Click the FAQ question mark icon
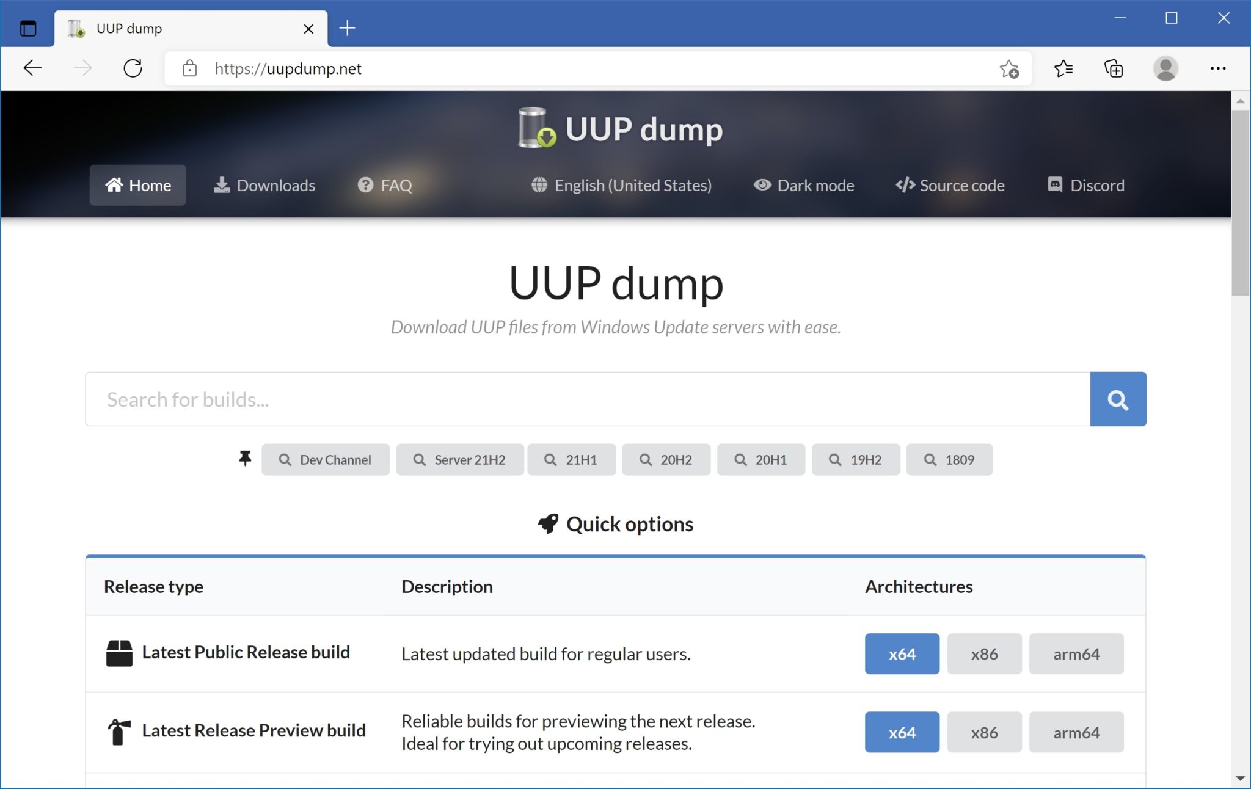Screen dimensions: 1251x789 pos(365,185)
